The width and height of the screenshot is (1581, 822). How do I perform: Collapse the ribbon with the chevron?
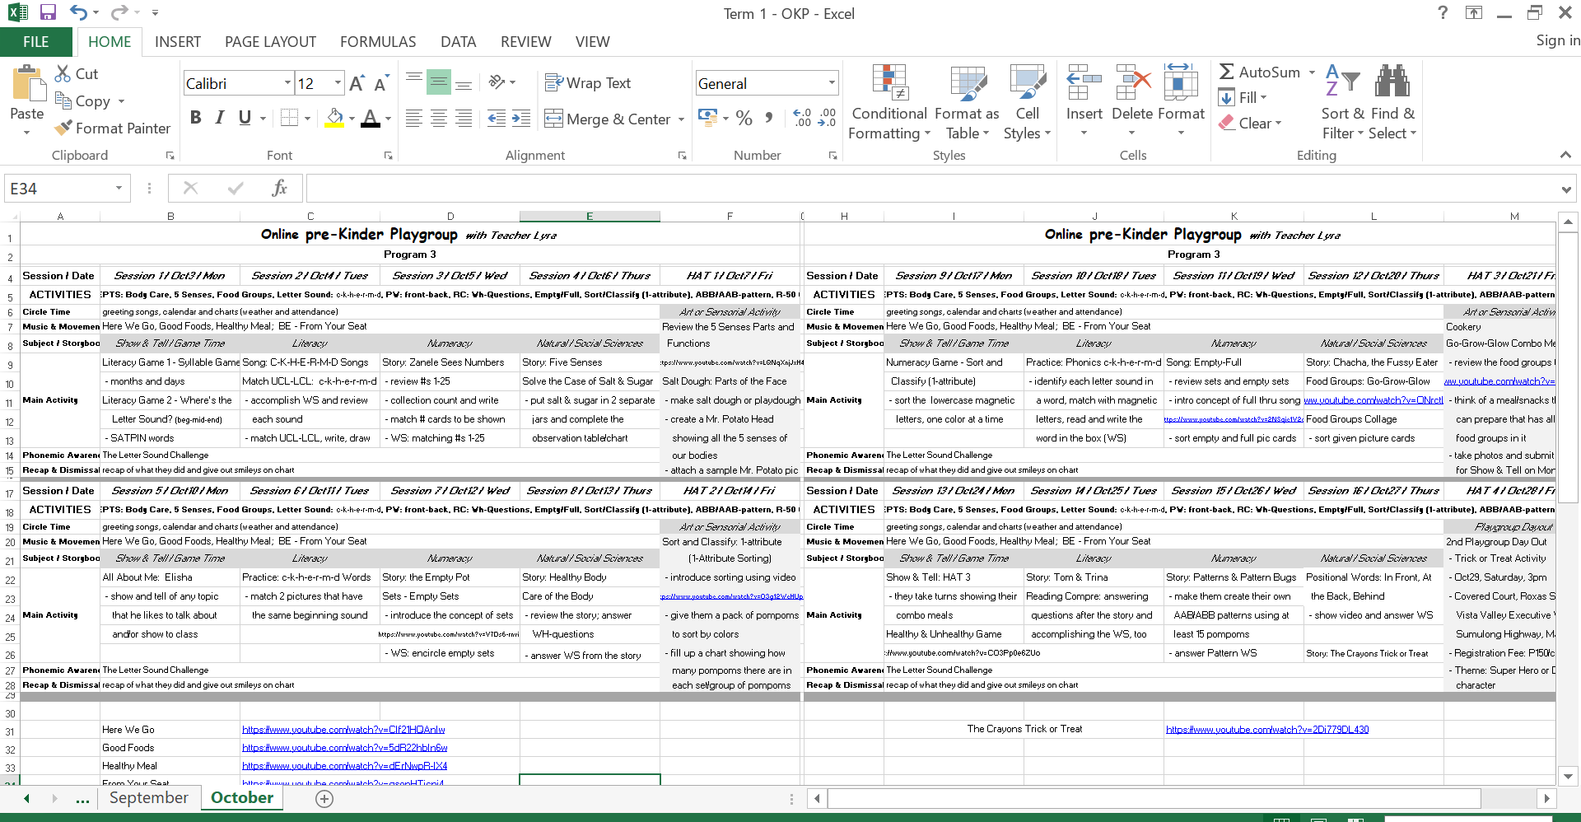tap(1565, 155)
